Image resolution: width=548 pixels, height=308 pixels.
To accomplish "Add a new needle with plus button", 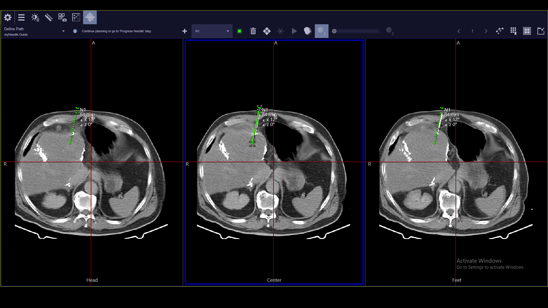I will [x=185, y=31].
